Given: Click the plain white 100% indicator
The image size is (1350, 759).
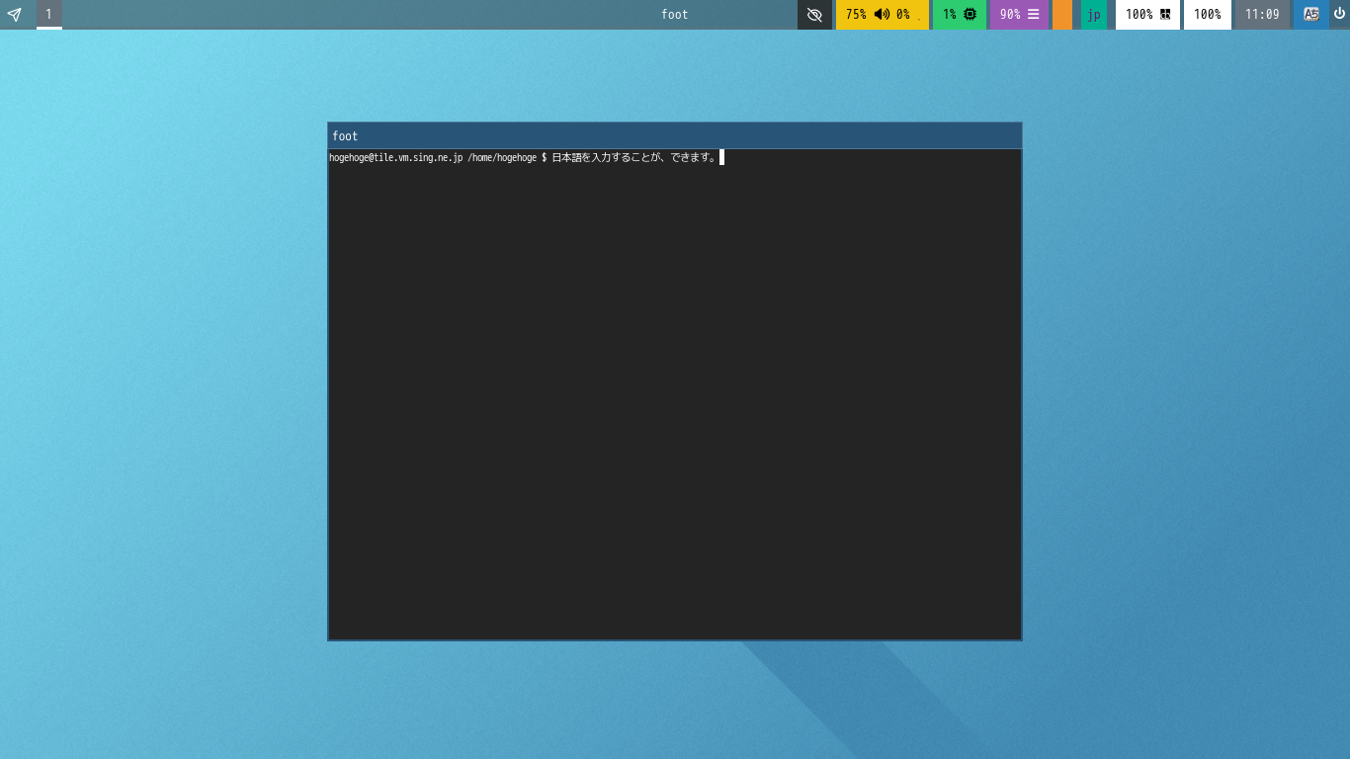Looking at the screenshot, I should pos(1208,15).
